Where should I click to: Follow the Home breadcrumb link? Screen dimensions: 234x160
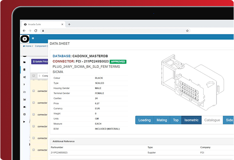pos(28,46)
